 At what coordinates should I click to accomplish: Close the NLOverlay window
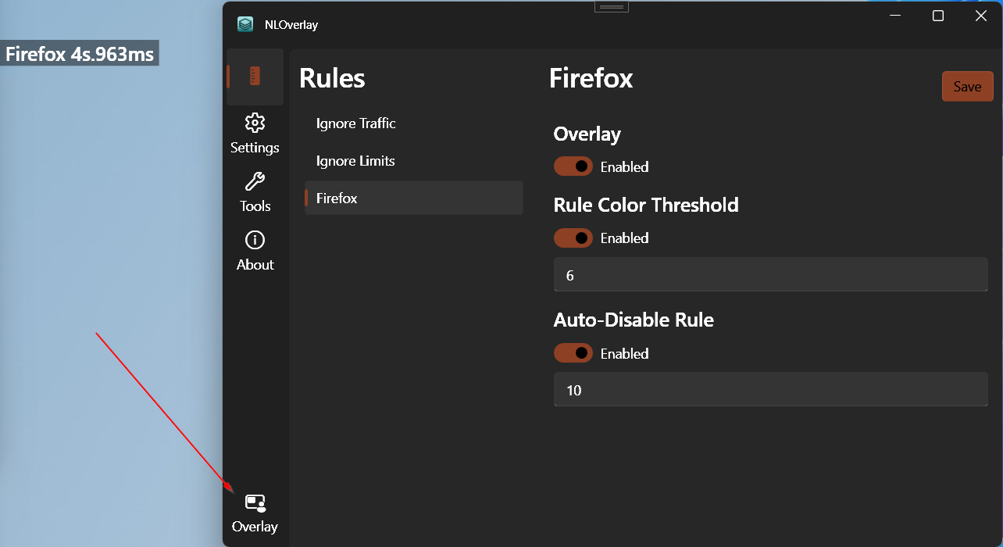coord(981,16)
